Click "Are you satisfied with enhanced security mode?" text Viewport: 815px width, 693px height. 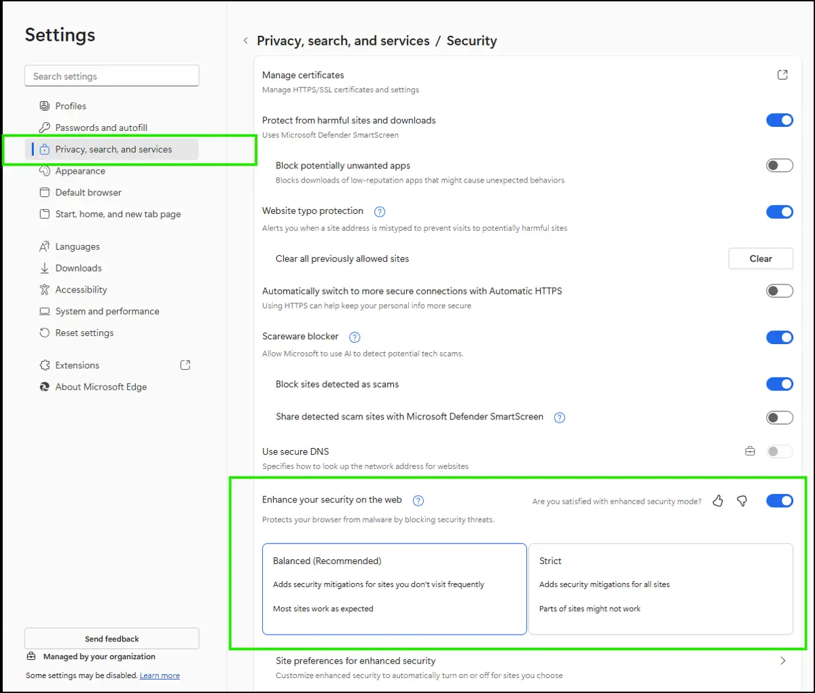coord(617,502)
